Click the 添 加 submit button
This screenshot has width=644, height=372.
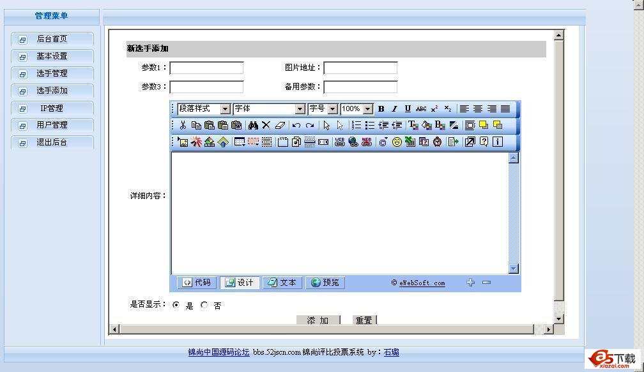tap(318, 320)
